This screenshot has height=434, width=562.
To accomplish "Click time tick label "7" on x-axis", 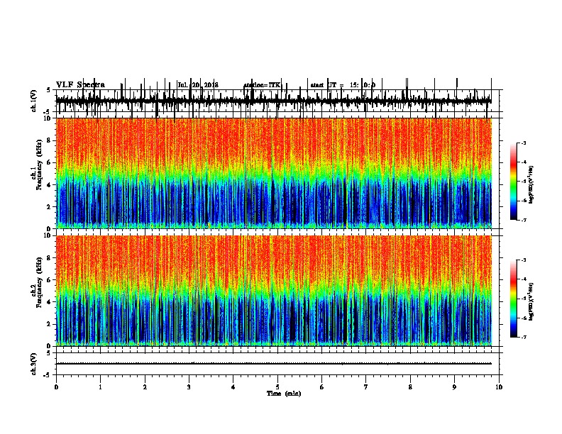I will coord(366,387).
